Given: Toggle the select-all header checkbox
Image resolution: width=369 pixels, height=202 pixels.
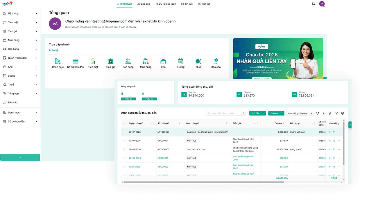Looking at the screenshot, I should (125, 123).
